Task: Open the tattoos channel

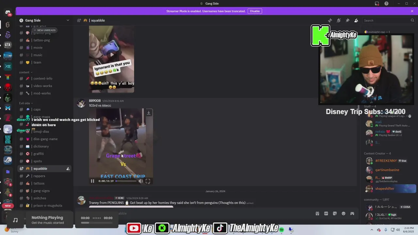Action: pyautogui.click(x=44, y=183)
